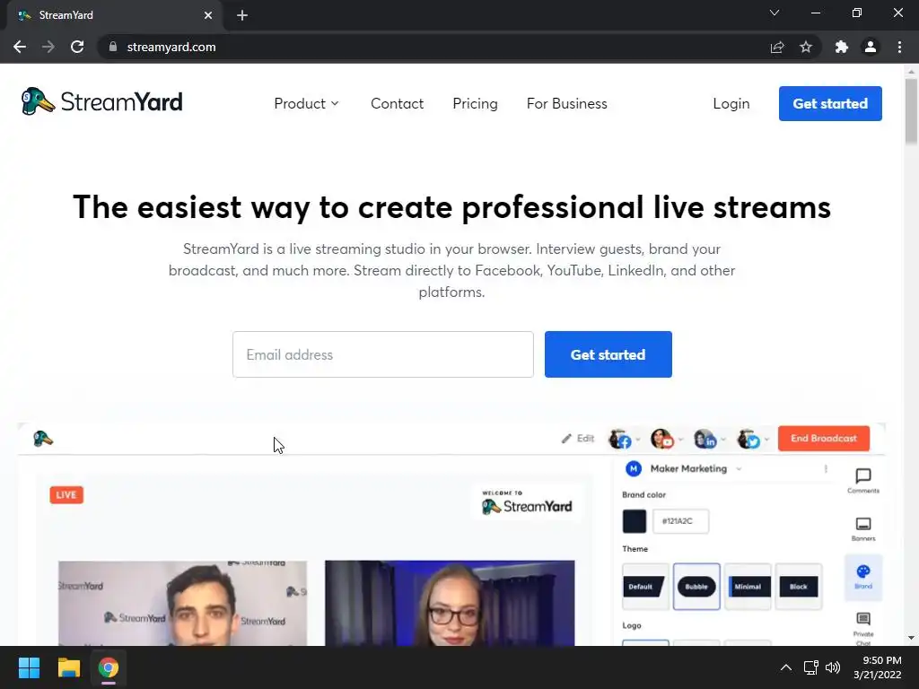Open the For Business page
The width and height of the screenshot is (919, 689).
tap(567, 104)
